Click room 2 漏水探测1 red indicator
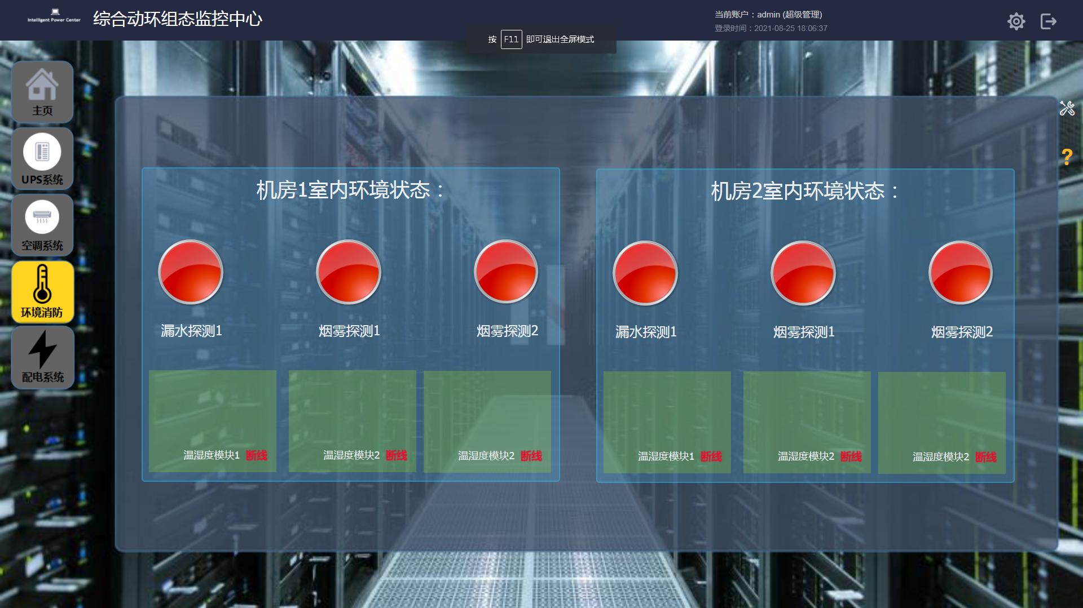The image size is (1083, 608). point(645,273)
